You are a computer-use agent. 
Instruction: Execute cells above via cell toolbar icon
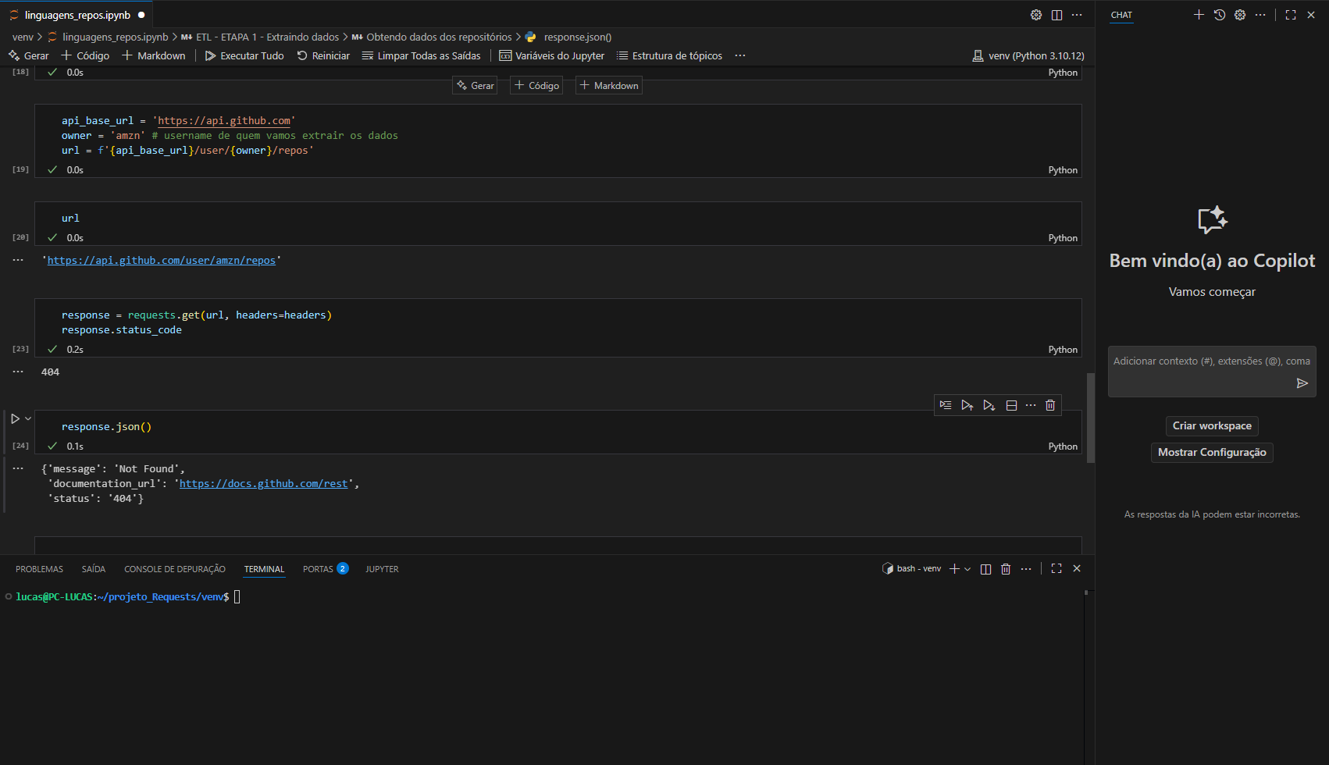pos(967,405)
